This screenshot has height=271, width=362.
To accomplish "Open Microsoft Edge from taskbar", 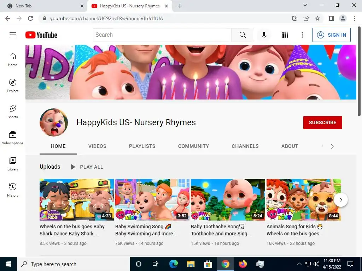I will pyautogui.click(x=173, y=264).
